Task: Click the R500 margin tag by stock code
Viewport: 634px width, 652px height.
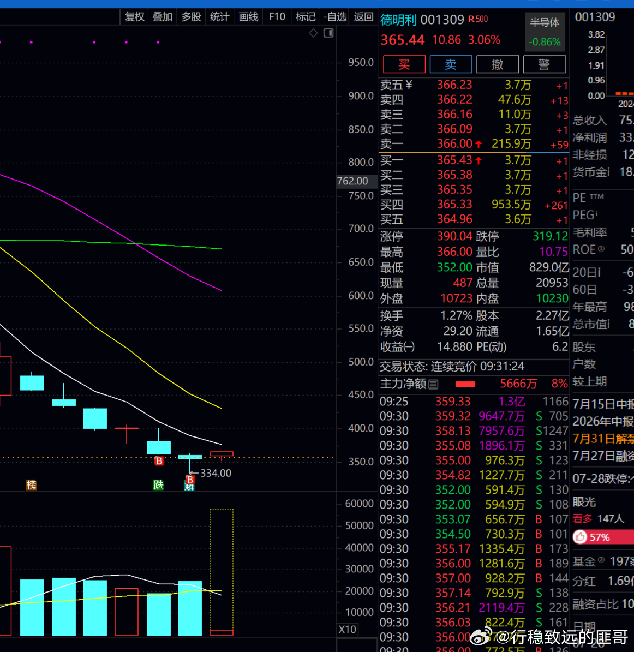Action: (x=478, y=19)
